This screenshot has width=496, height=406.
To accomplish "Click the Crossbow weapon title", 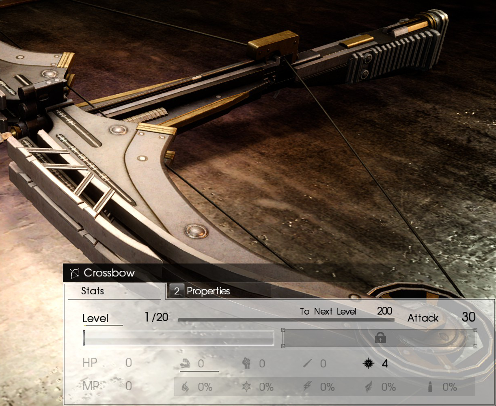I will (109, 273).
